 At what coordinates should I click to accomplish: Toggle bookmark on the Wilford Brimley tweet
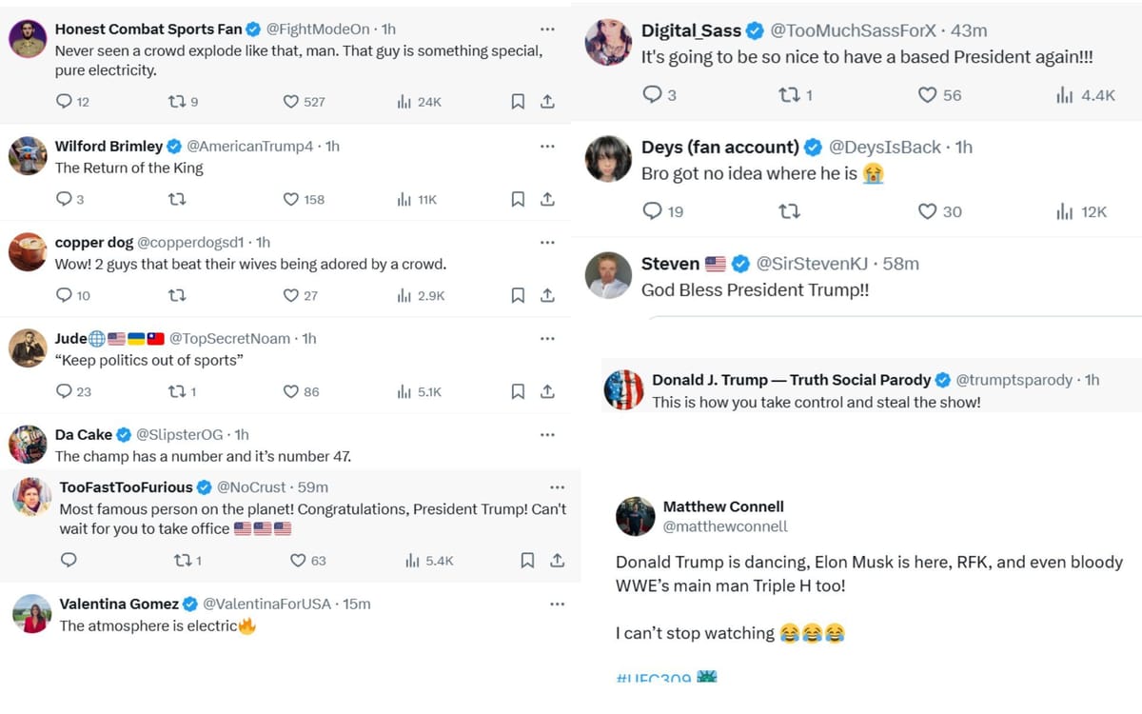518,199
